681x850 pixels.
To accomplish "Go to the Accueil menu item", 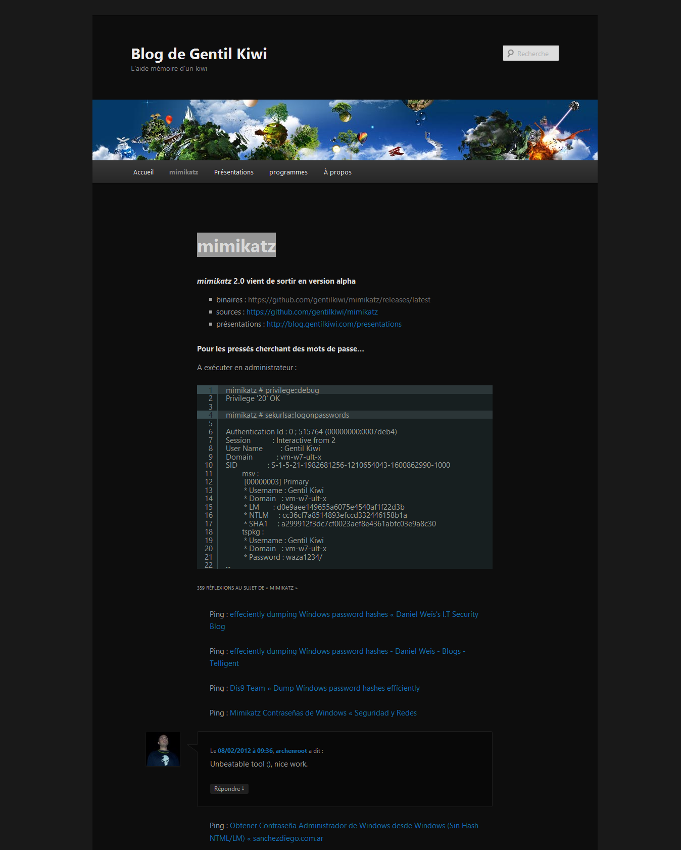I will tap(143, 172).
